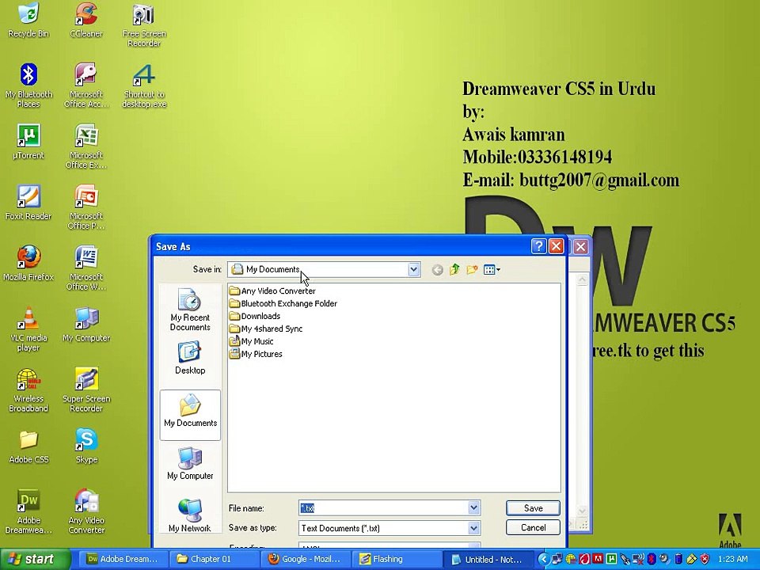Viewport: 760px width, 570px height.
Task: Expand the File name dropdown arrow
Action: [474, 508]
